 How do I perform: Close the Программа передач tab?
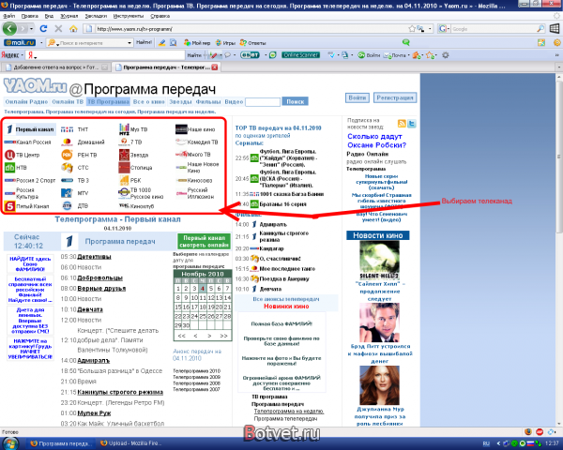coord(214,67)
